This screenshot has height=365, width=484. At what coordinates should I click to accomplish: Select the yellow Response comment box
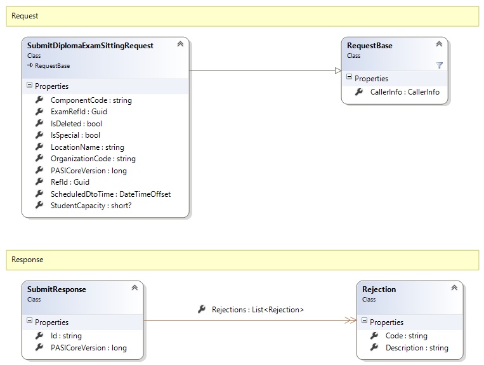pyautogui.click(x=242, y=260)
